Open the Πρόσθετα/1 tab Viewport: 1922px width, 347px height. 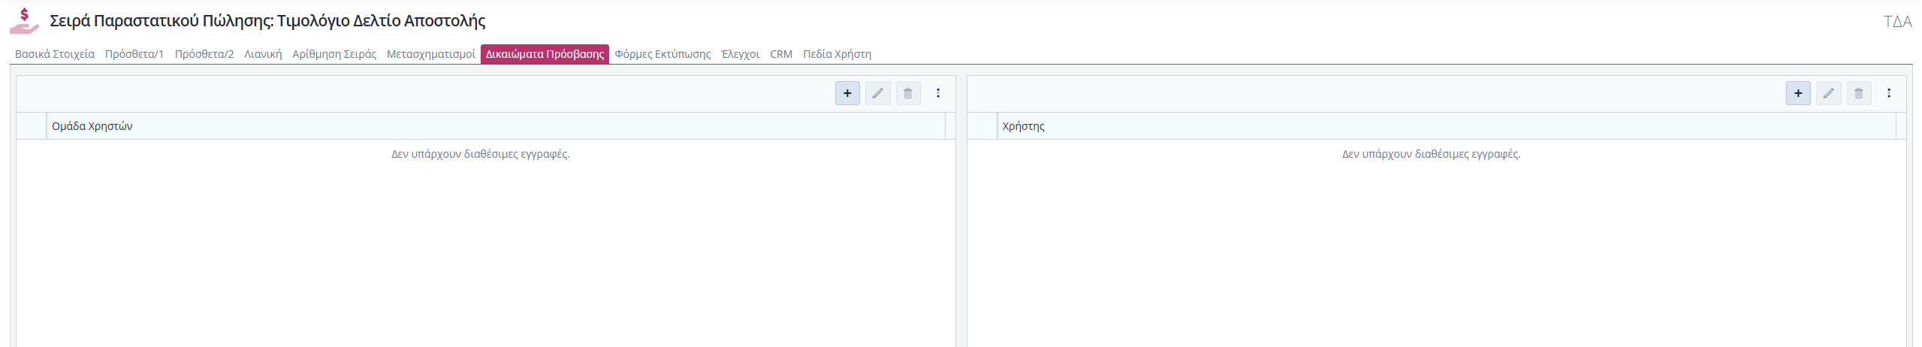(x=134, y=54)
